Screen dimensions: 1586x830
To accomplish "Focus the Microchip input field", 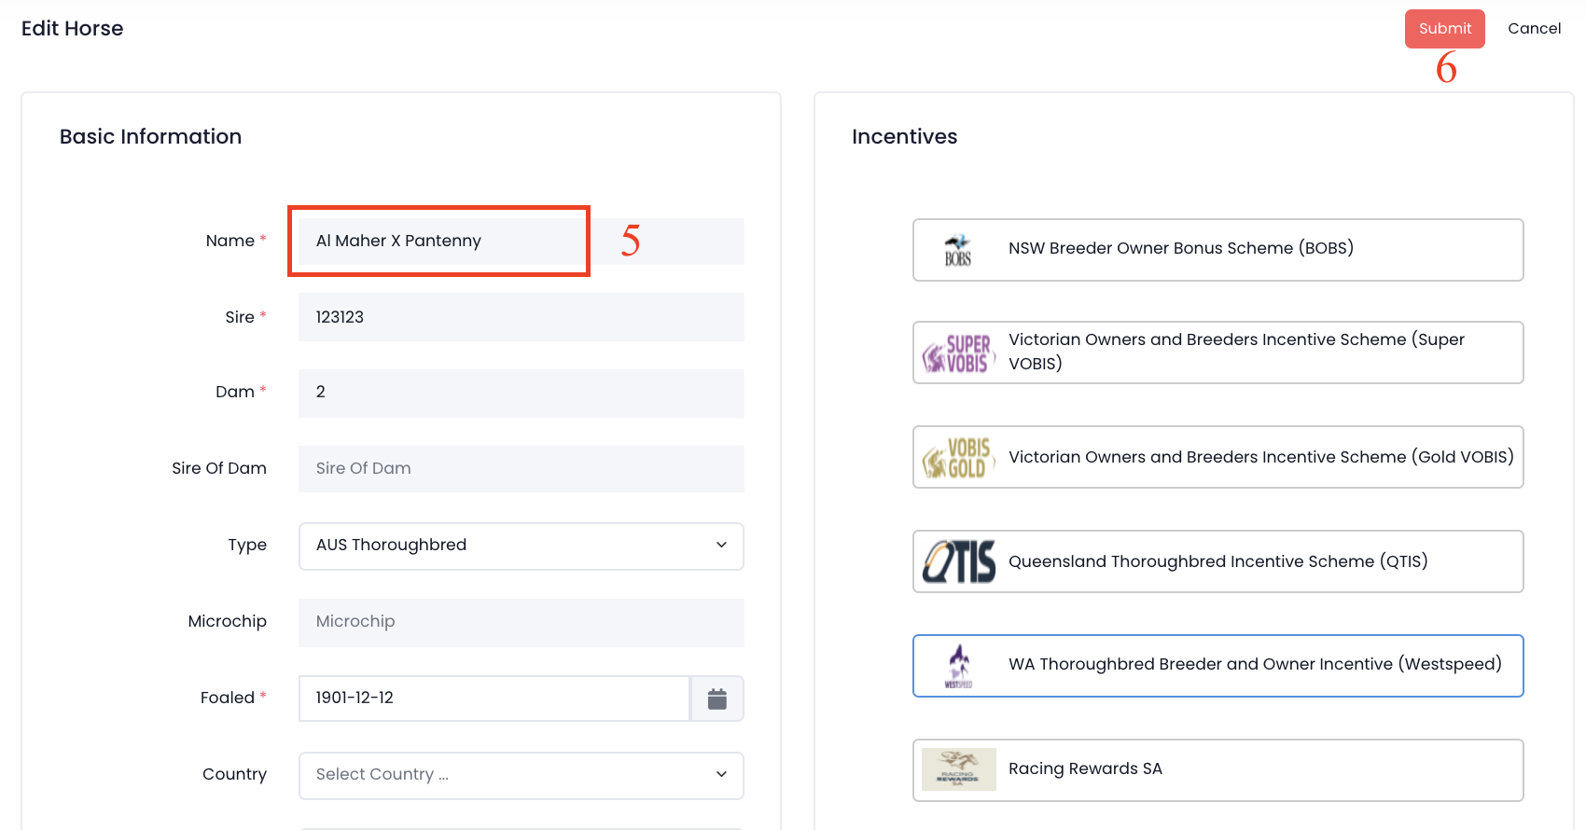I will pyautogui.click(x=521, y=622).
